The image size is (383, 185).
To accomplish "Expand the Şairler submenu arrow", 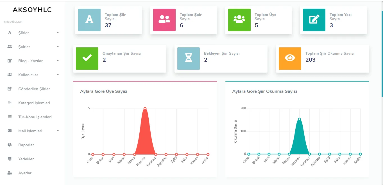I will tap(58, 47).
